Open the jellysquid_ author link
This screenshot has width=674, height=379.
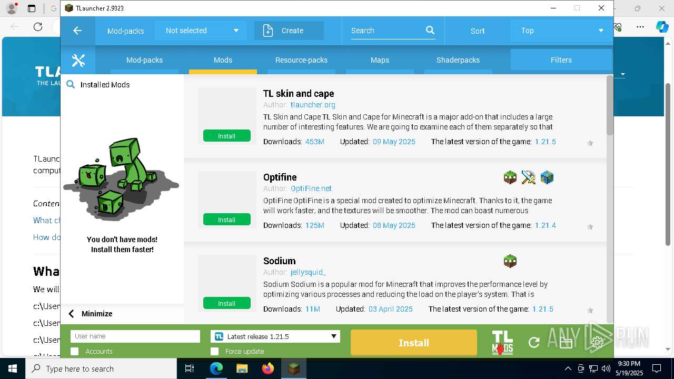click(x=308, y=272)
